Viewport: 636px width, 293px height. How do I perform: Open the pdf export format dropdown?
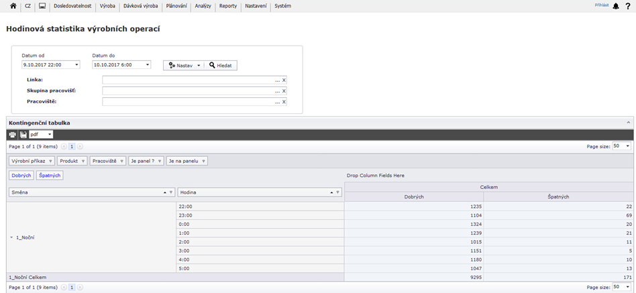(50, 135)
